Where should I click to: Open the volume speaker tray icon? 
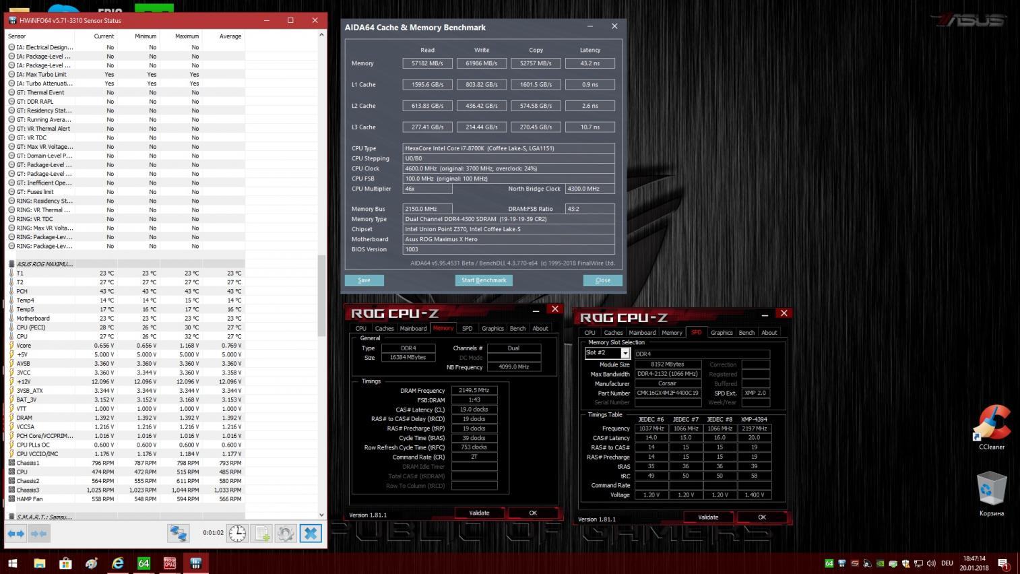[x=931, y=563]
